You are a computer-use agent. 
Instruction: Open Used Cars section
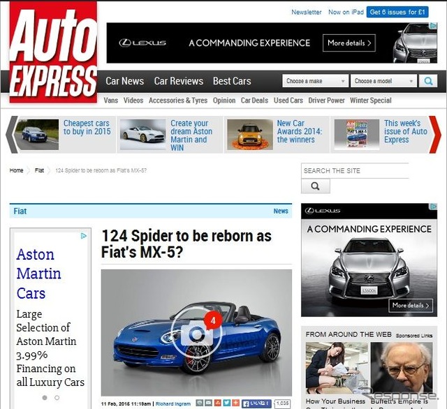coord(288,101)
